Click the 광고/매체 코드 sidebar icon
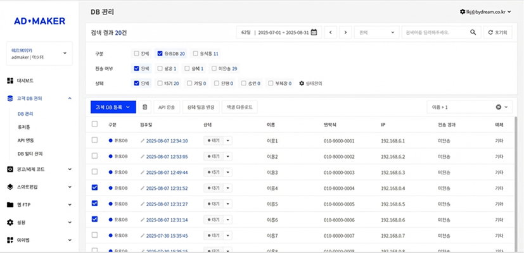524x253 pixels. (10, 170)
